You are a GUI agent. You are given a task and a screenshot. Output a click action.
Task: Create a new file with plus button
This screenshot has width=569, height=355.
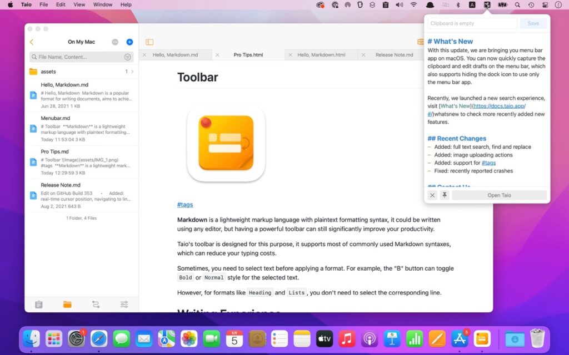pyautogui.click(x=129, y=42)
